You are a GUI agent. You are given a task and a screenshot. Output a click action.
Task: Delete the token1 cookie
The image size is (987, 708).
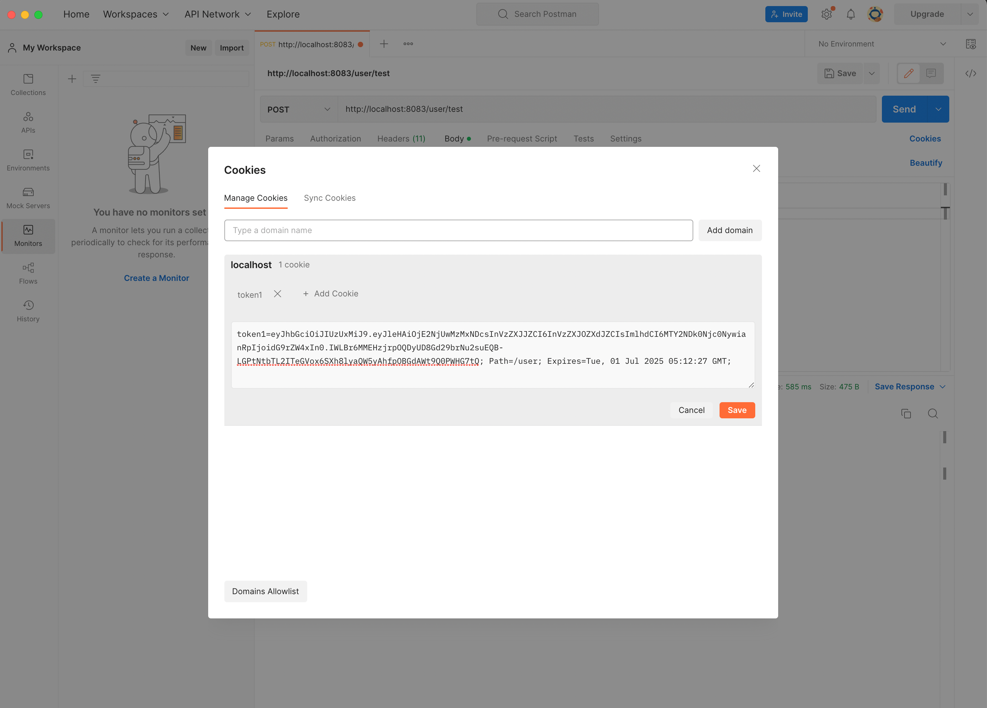pyautogui.click(x=277, y=294)
